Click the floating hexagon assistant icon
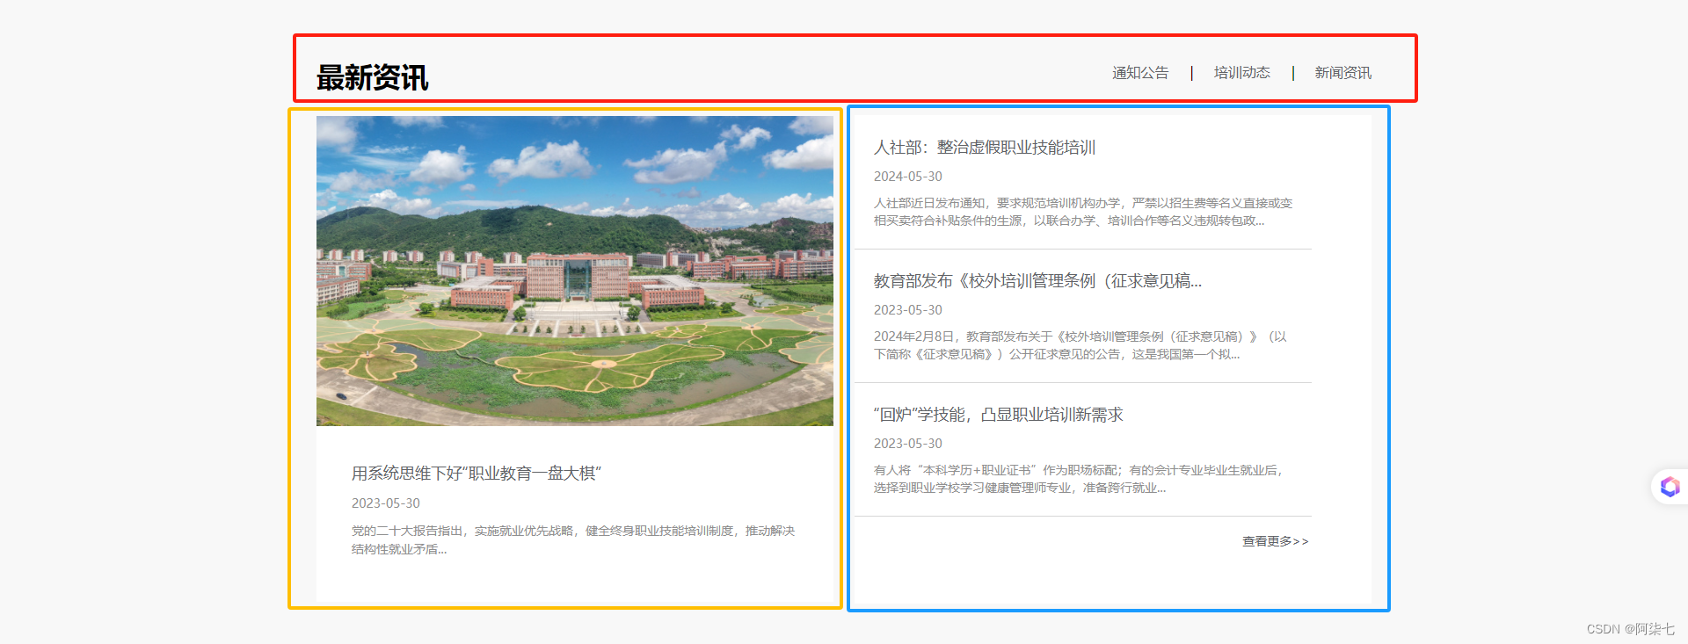1688x644 pixels. pyautogui.click(x=1670, y=487)
